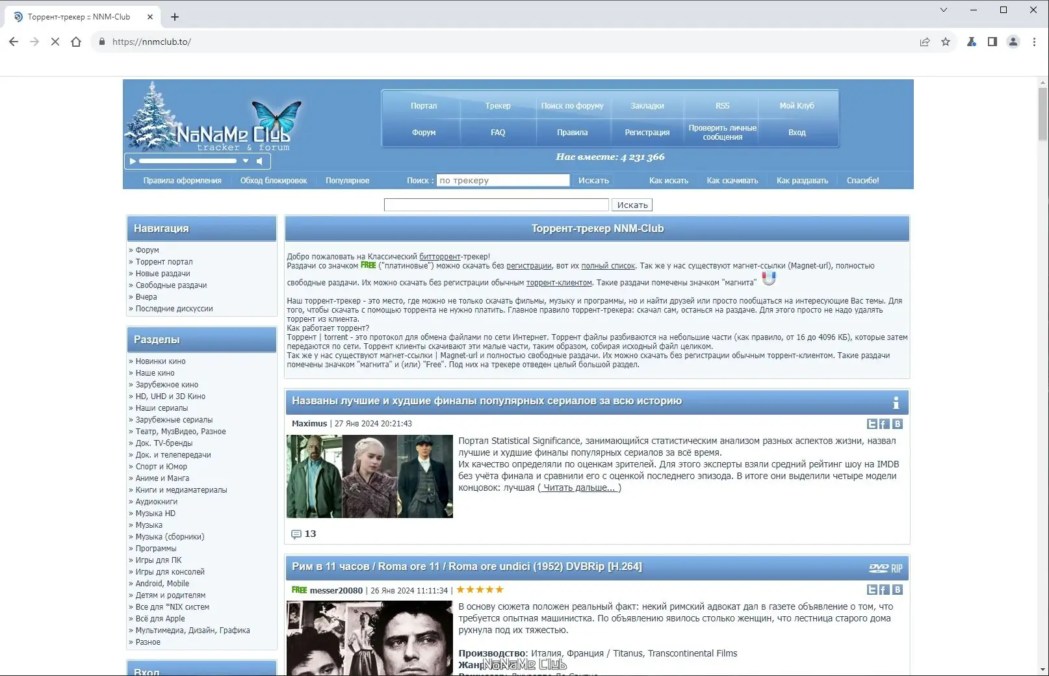Click the FREE badge next to messer20080
1049x676 pixels.
(x=299, y=590)
